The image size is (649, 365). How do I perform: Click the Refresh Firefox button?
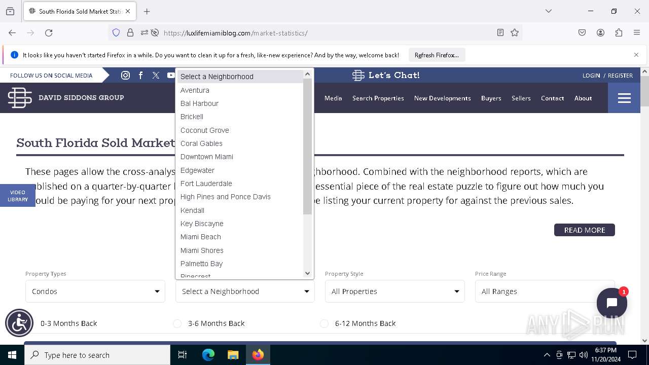coord(437,55)
